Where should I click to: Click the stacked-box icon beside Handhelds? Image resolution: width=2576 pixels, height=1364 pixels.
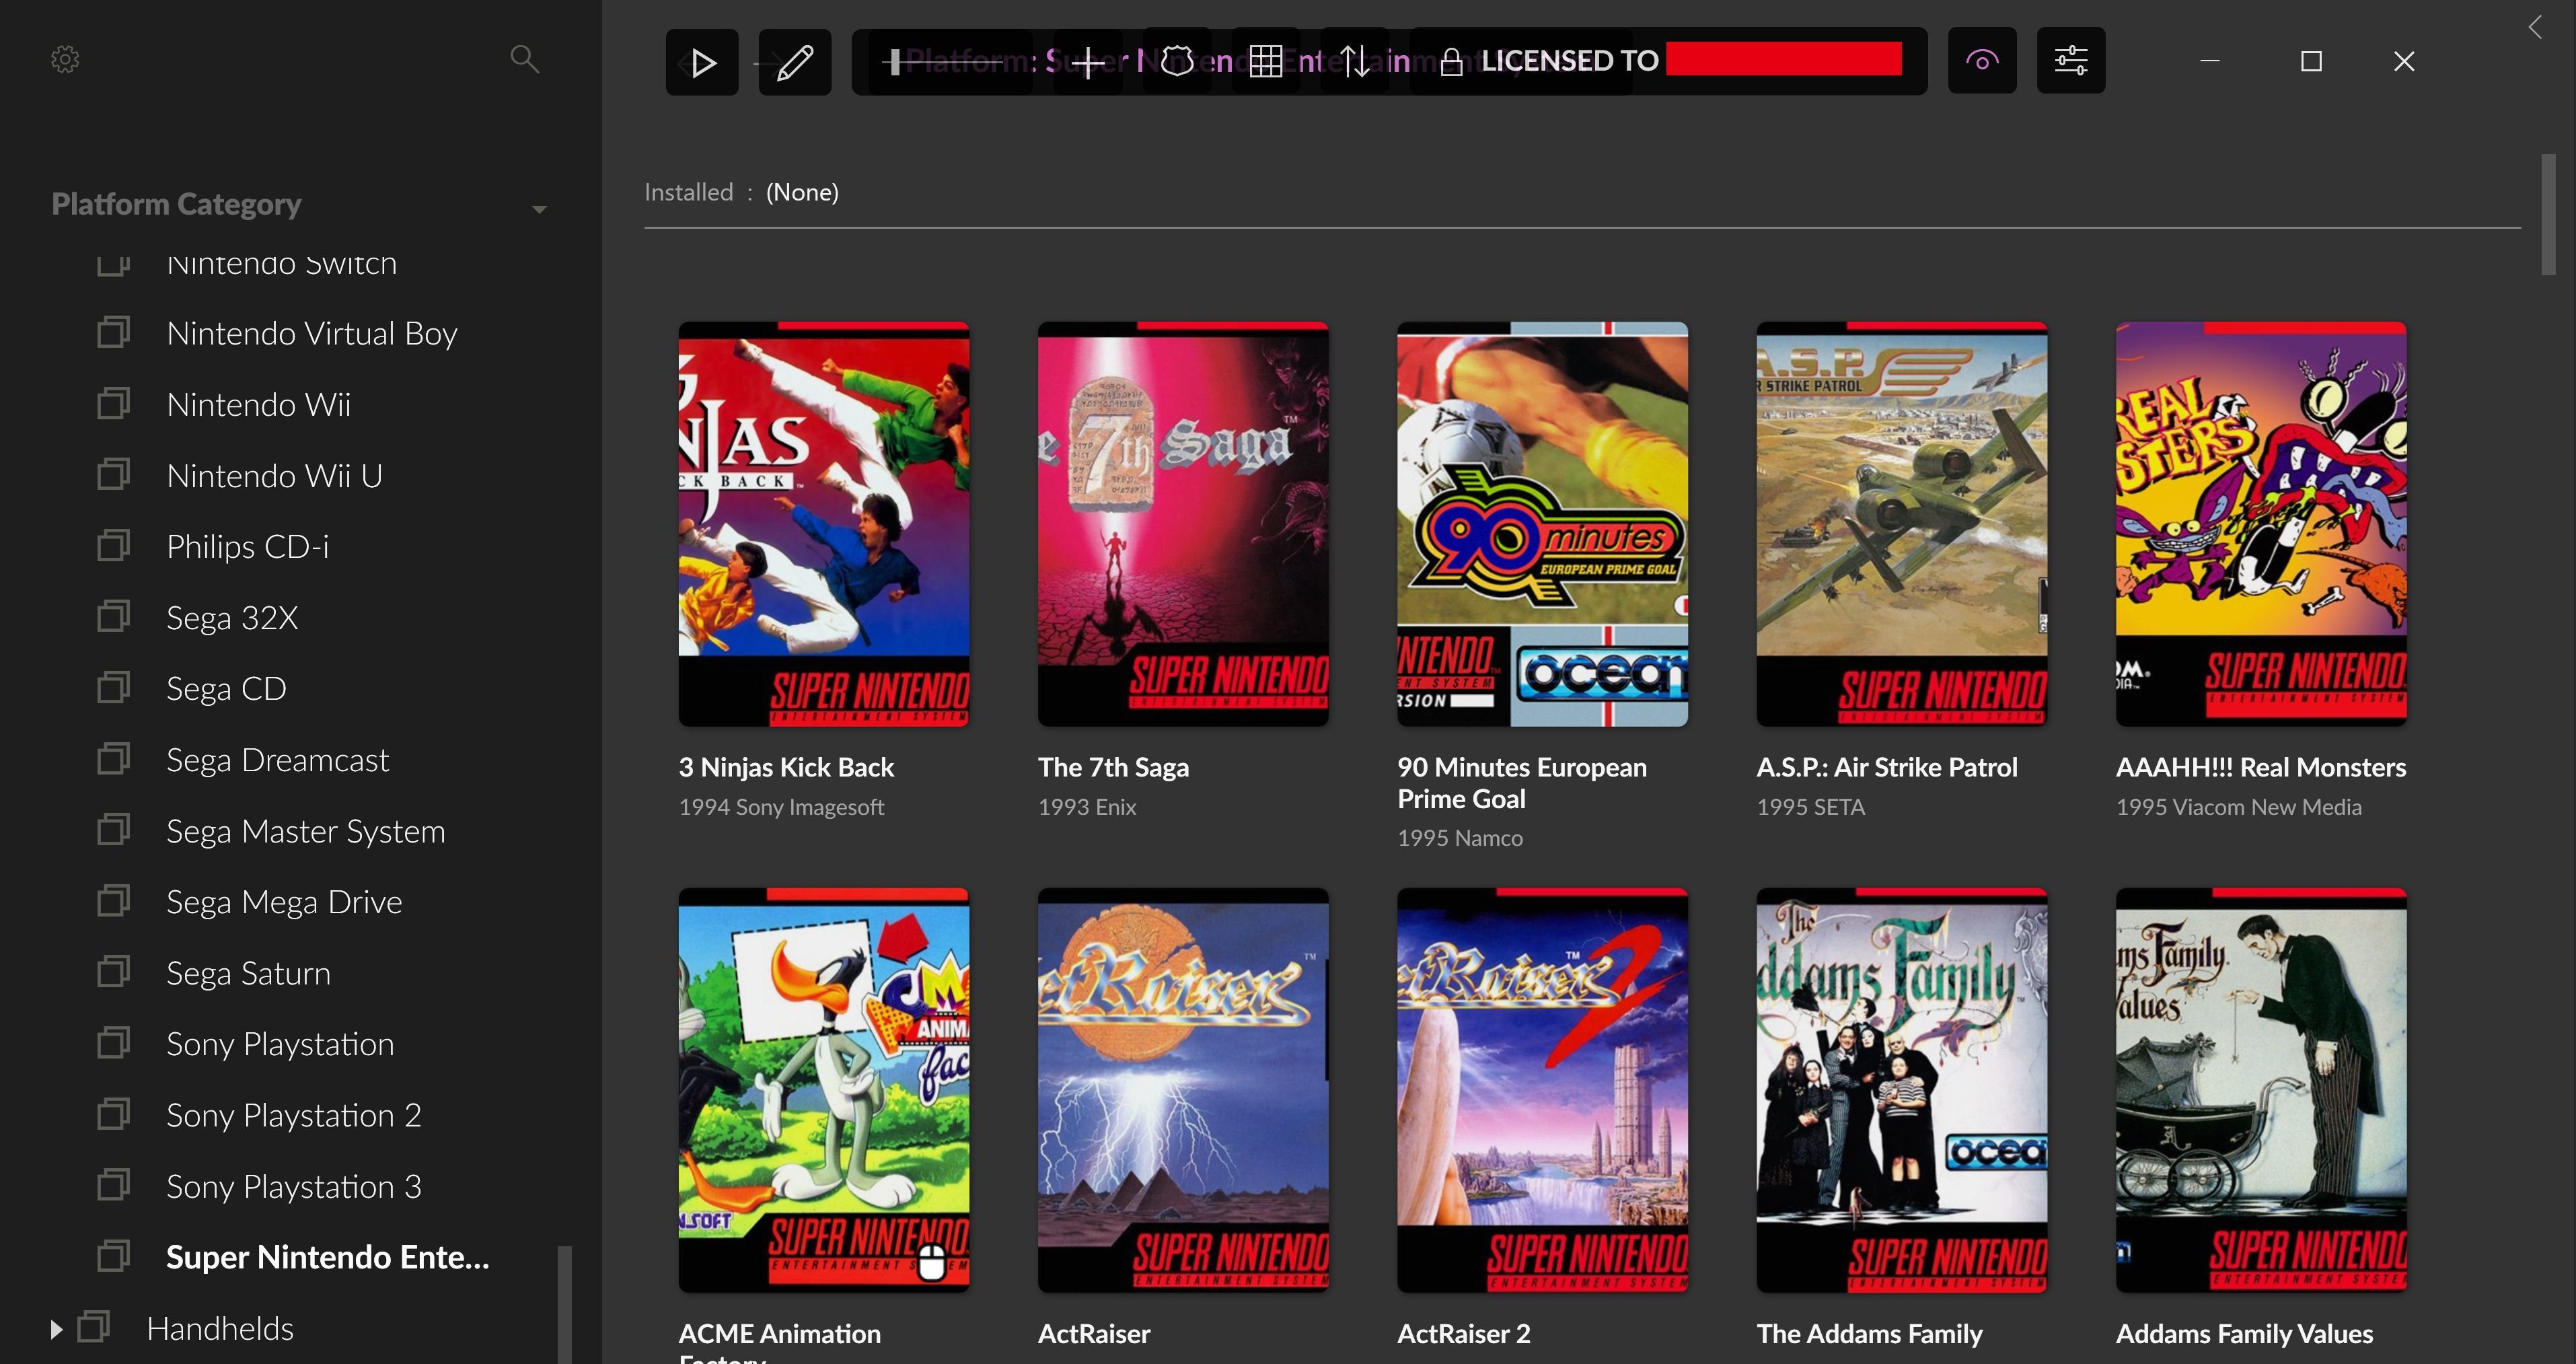pos(93,1327)
